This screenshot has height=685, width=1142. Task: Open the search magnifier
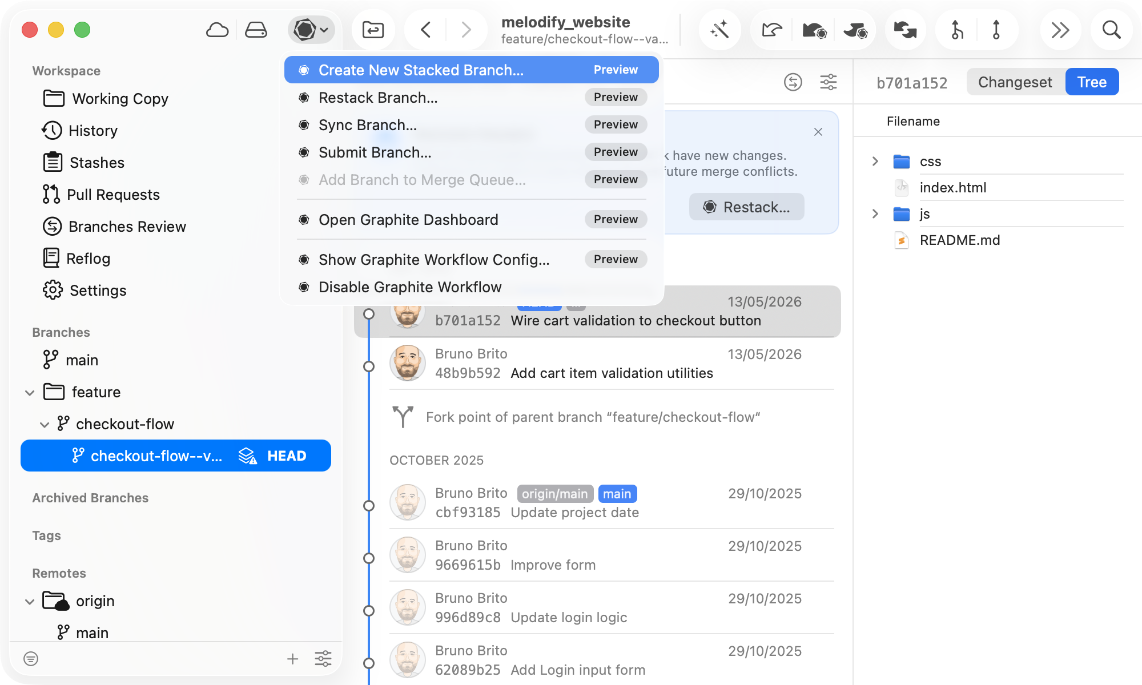point(1111,30)
